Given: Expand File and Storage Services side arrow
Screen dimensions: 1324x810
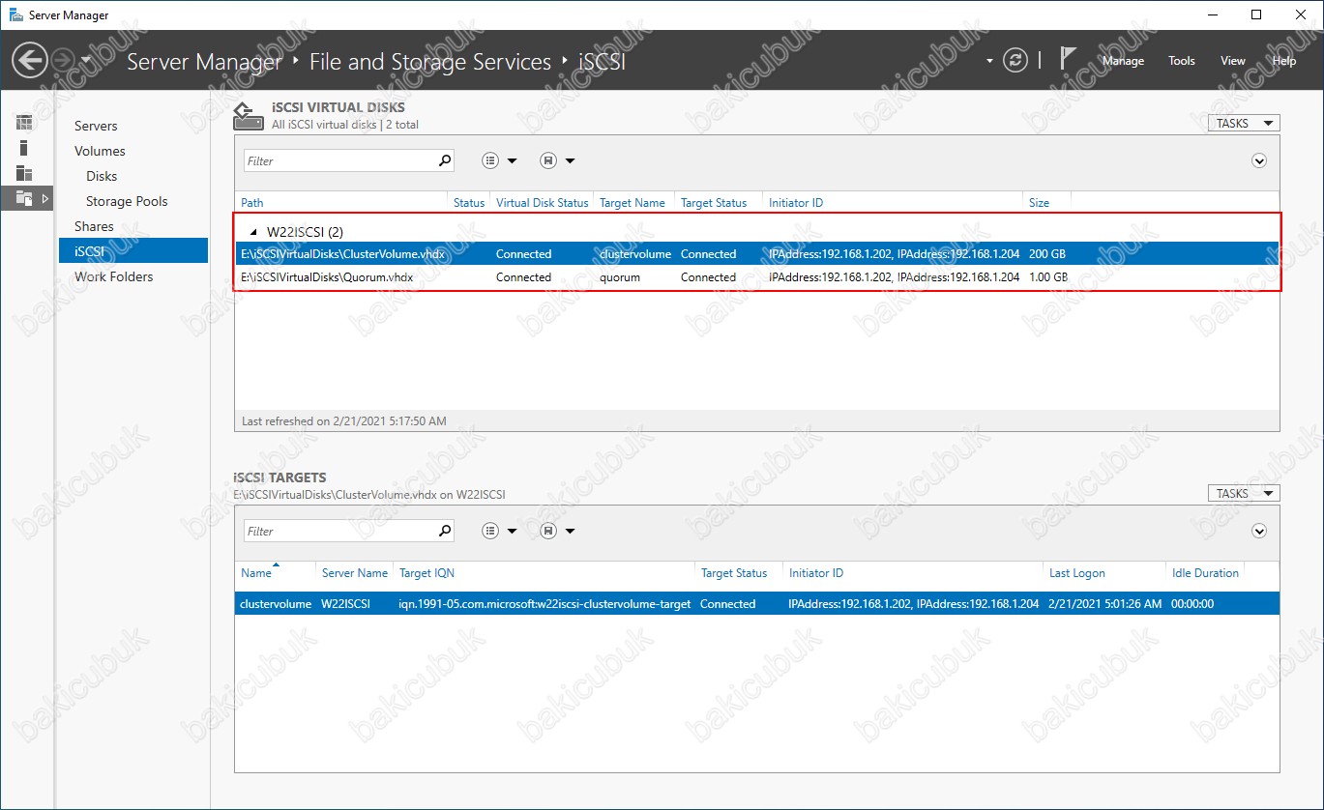Looking at the screenshot, I should click(45, 198).
